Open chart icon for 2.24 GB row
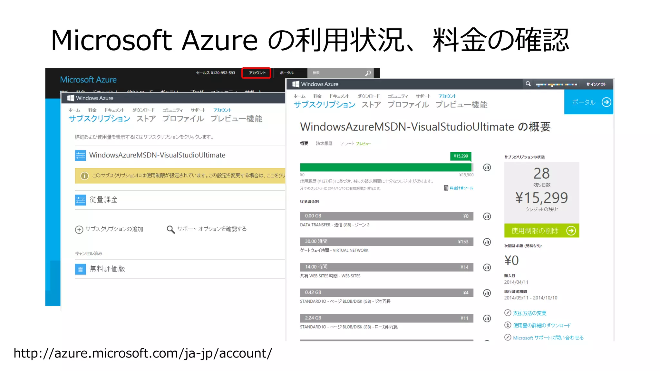660x371 pixels. [x=487, y=319]
